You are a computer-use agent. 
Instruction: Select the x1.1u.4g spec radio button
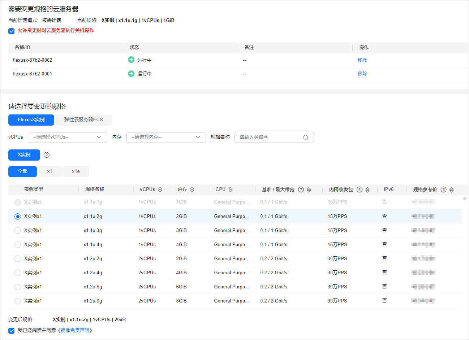point(18,245)
